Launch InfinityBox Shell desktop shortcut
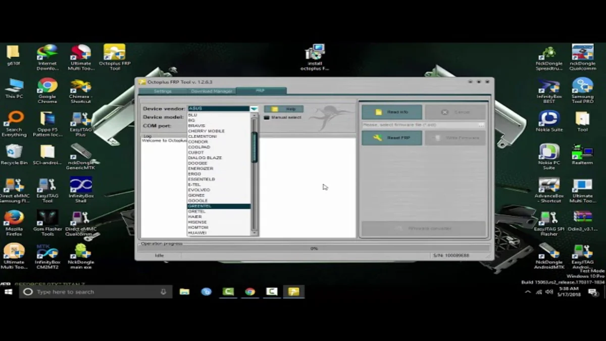This screenshot has width=606, height=341. tap(81, 190)
